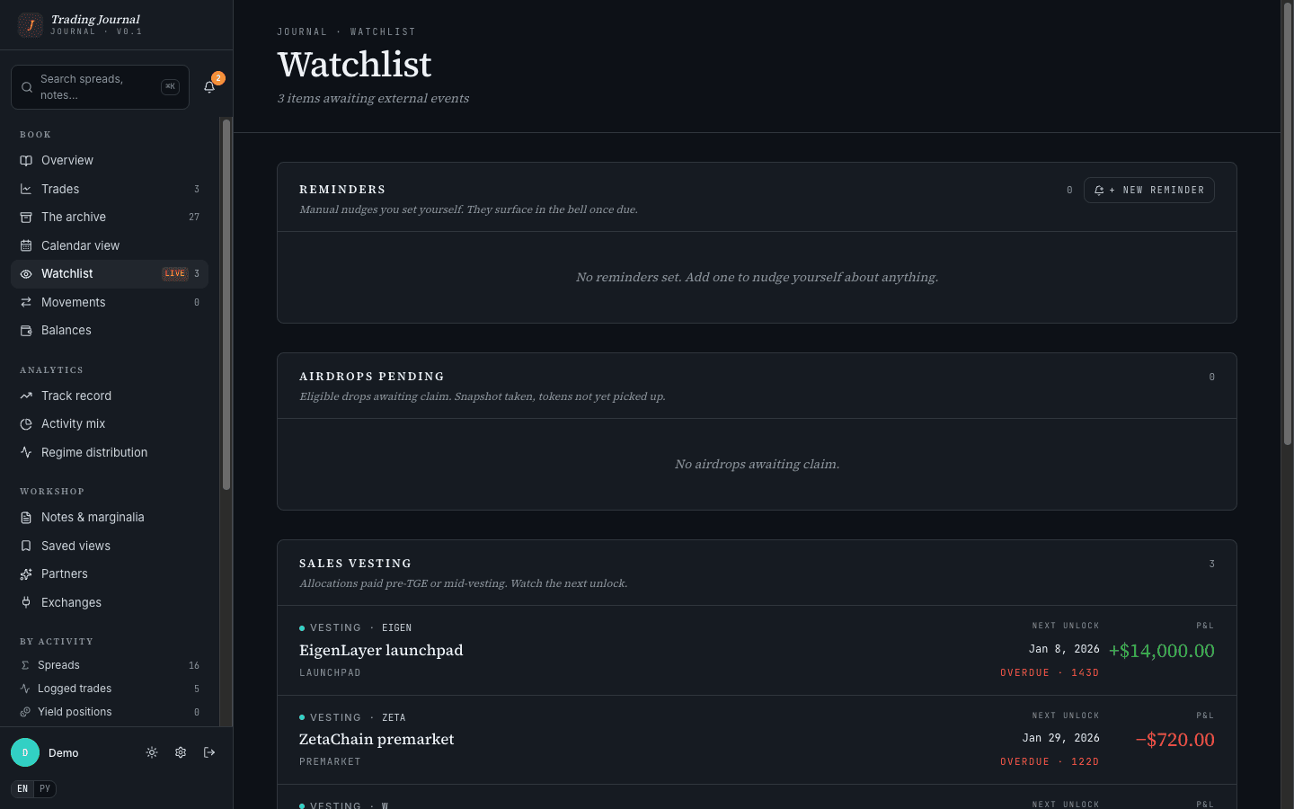Toggle the light/dark theme sun icon

point(152,752)
